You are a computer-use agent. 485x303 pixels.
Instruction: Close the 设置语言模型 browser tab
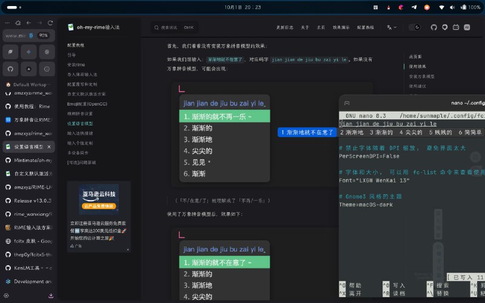click(50, 147)
